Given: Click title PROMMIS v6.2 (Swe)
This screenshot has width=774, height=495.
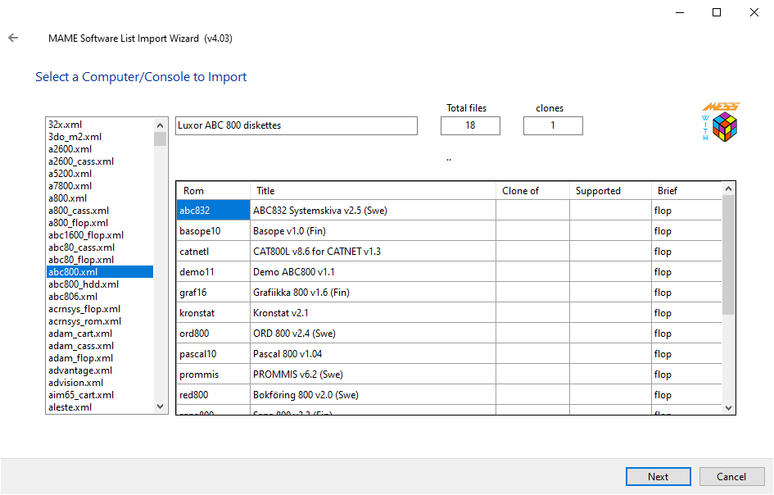Looking at the screenshot, I should click(x=297, y=375).
